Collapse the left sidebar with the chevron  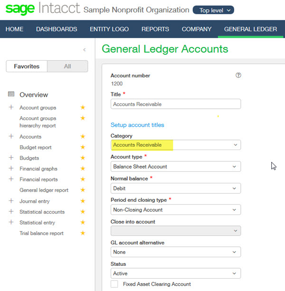click(x=85, y=50)
